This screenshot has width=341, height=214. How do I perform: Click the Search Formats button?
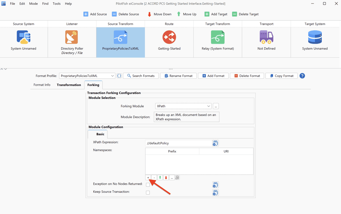[x=141, y=76]
